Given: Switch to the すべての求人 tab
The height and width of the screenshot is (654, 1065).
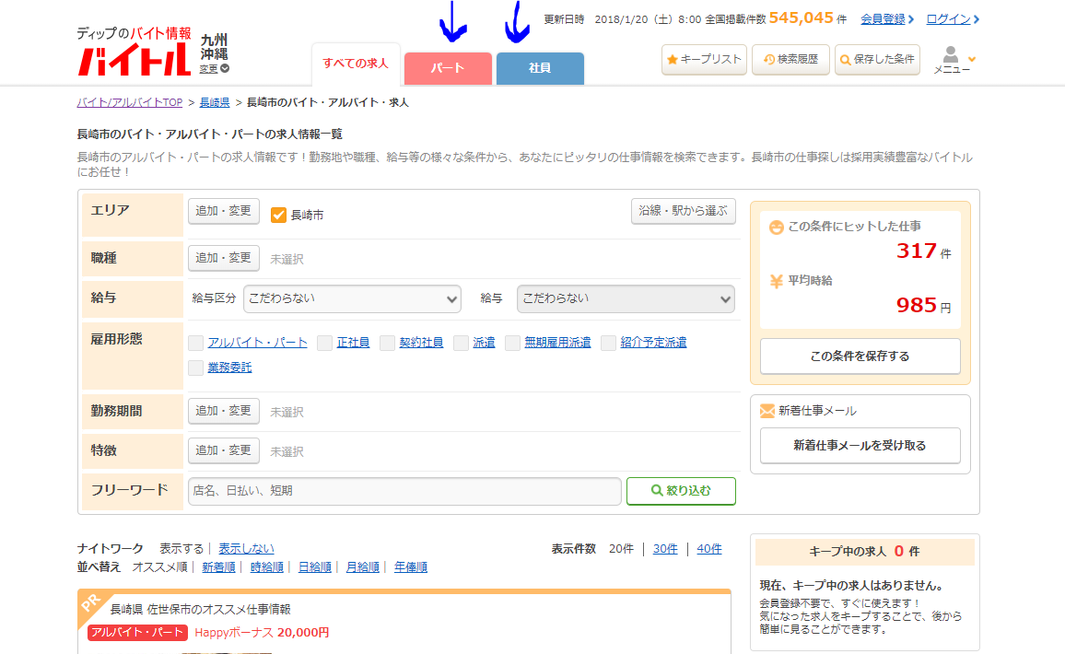Looking at the screenshot, I should point(356,64).
